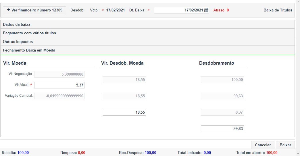Viewport: 300px width, 156px height.
Task: Click the vertical scrollbar down arrow
Action: click(298, 153)
